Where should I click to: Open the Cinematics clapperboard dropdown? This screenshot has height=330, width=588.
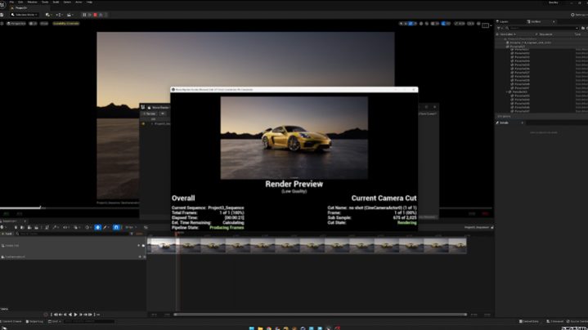tap(70, 15)
